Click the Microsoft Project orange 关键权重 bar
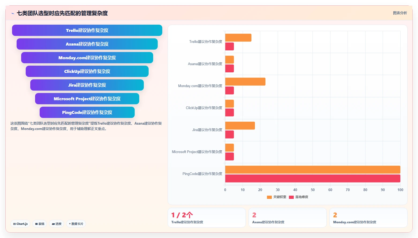This screenshot has height=238, width=418. coord(229,148)
